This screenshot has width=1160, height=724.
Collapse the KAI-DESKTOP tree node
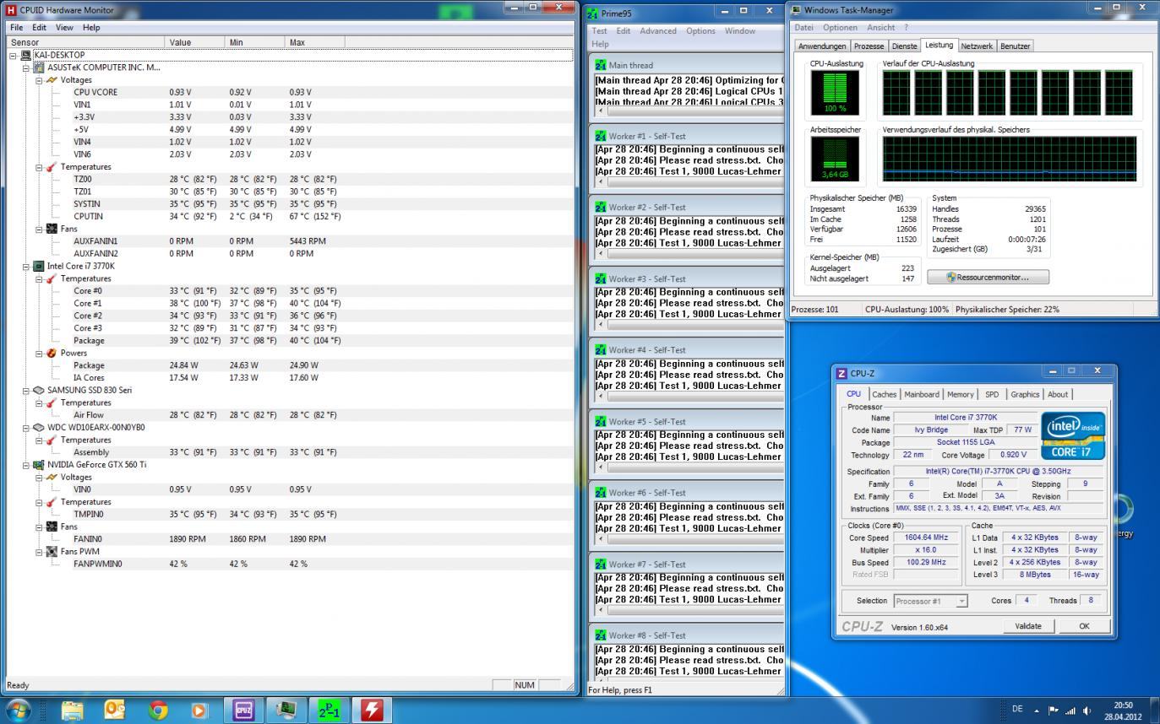coord(14,55)
